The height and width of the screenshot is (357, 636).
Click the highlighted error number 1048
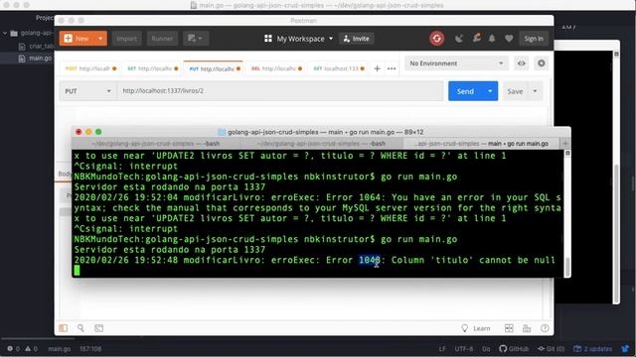(370, 260)
